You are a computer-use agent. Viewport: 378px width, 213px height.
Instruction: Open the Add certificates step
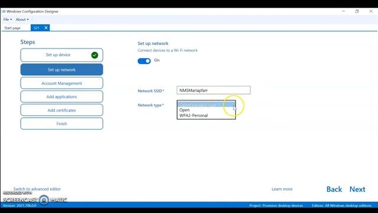(x=61, y=110)
